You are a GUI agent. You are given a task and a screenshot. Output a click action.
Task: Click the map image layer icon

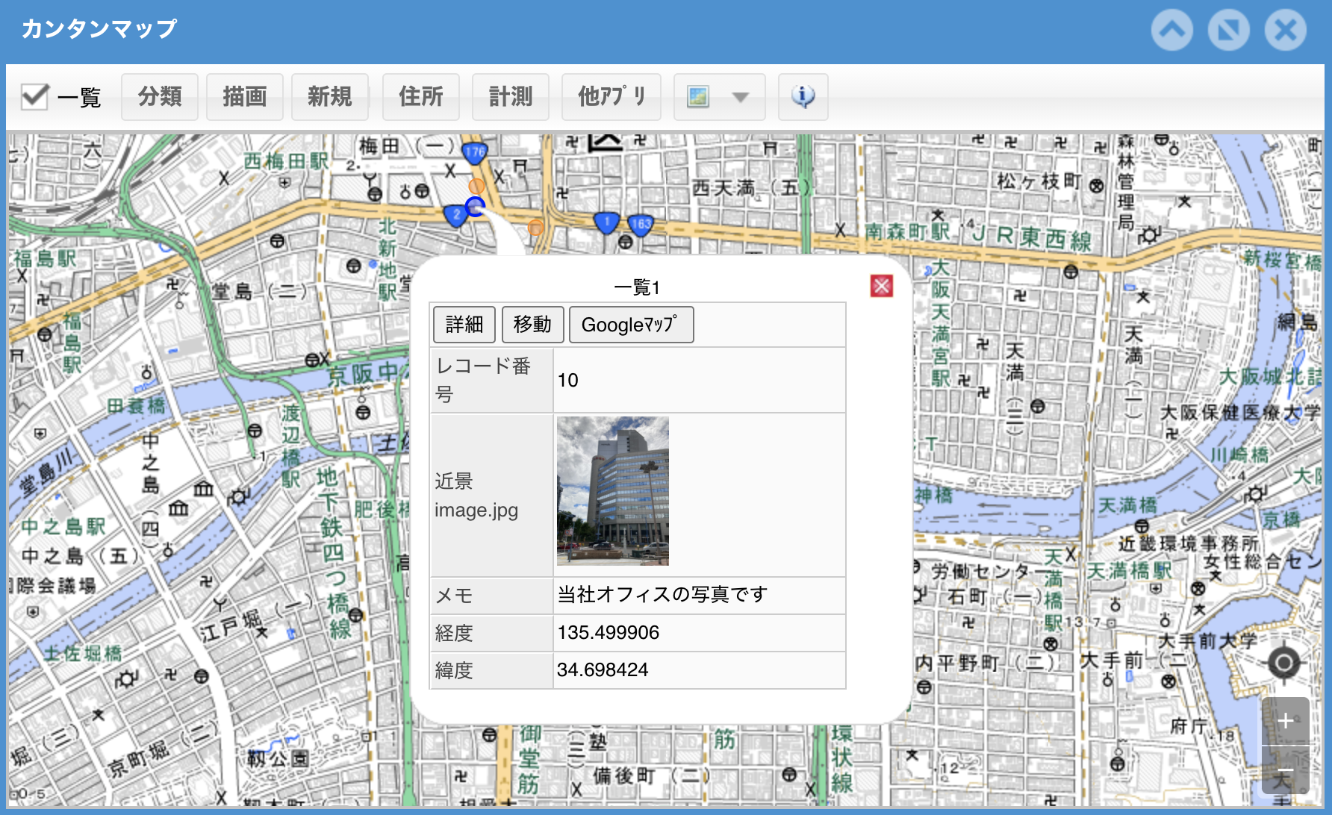698,97
